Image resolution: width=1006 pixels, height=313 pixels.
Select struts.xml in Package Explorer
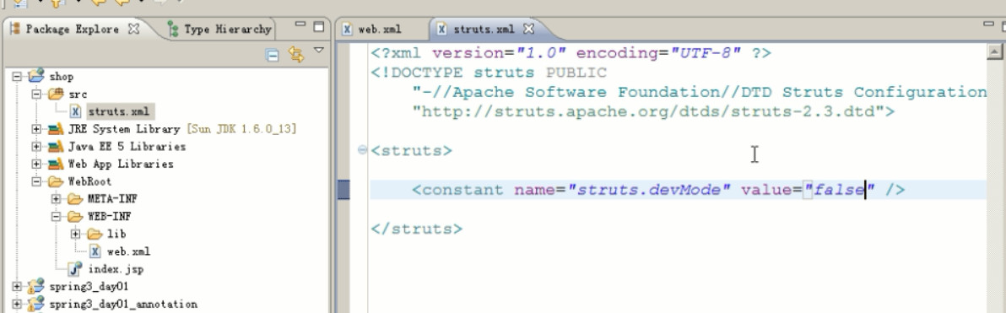click(x=119, y=111)
